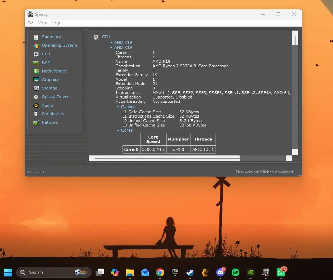Click the Audio speaker icon in sidebar

click(x=36, y=106)
